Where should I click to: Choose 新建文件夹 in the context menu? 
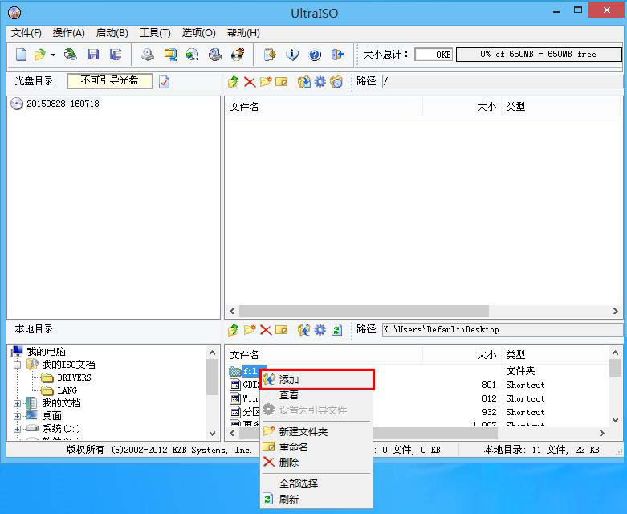(x=316, y=432)
